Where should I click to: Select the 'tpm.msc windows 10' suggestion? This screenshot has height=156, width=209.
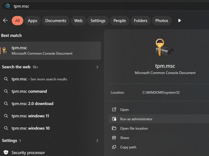(x=50, y=128)
